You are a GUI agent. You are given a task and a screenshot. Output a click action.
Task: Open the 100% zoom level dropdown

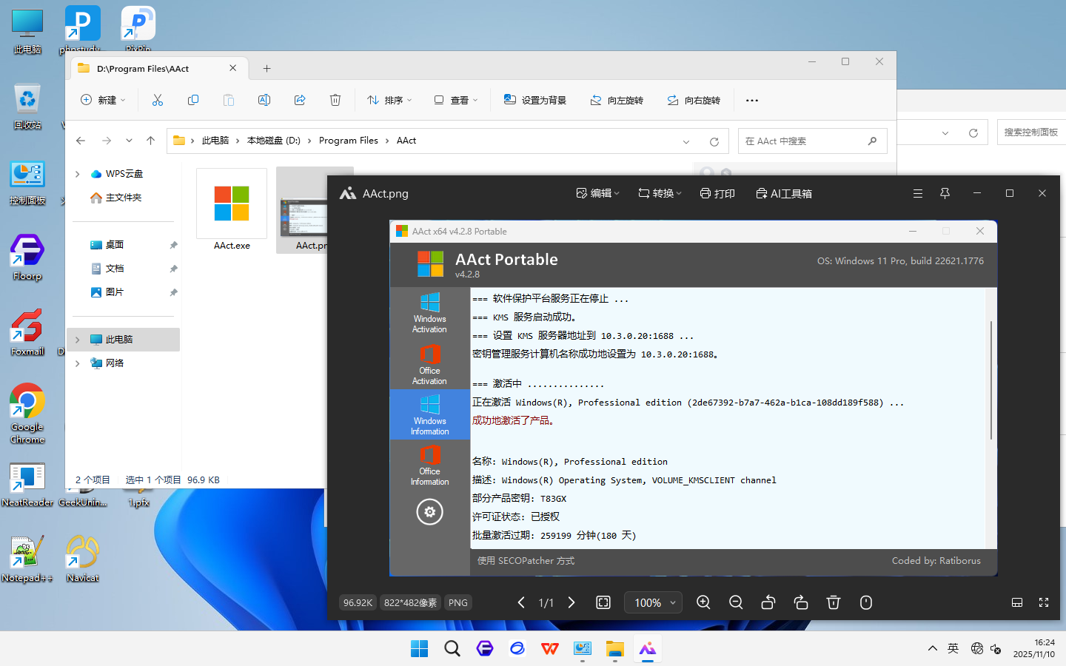click(x=654, y=602)
